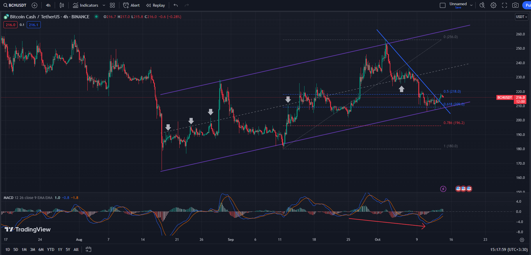
Task: Open the Indicators dialog
Action: tap(86, 5)
